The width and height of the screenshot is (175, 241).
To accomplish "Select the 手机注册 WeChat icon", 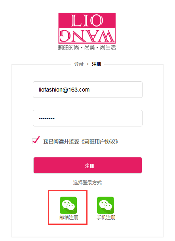I will (105, 205).
